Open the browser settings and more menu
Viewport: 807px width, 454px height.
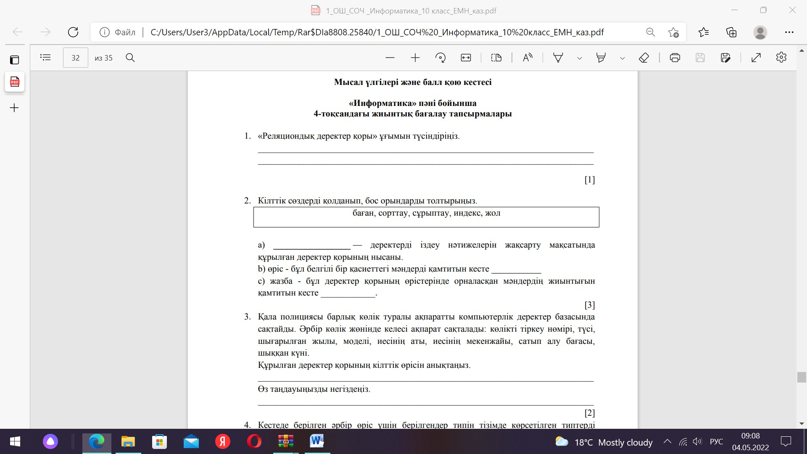point(789,32)
